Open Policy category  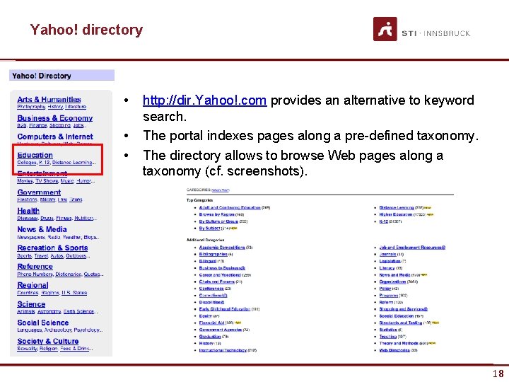pos(385,289)
